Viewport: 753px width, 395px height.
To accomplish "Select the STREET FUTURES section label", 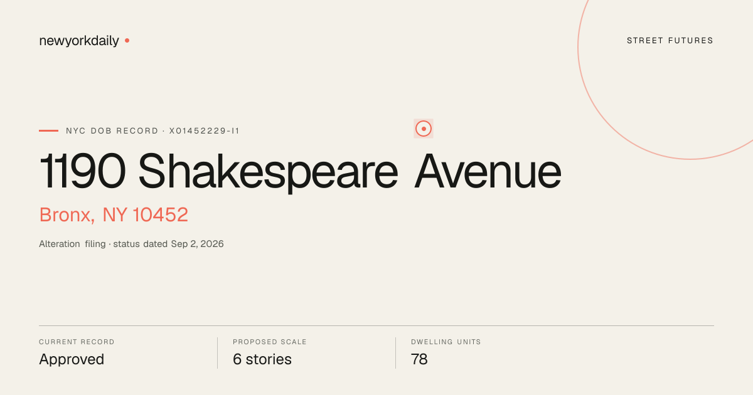I will 670,41.
